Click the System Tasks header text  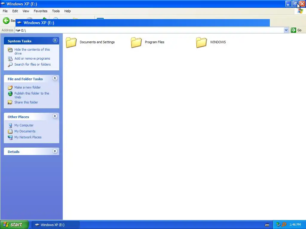click(19, 41)
